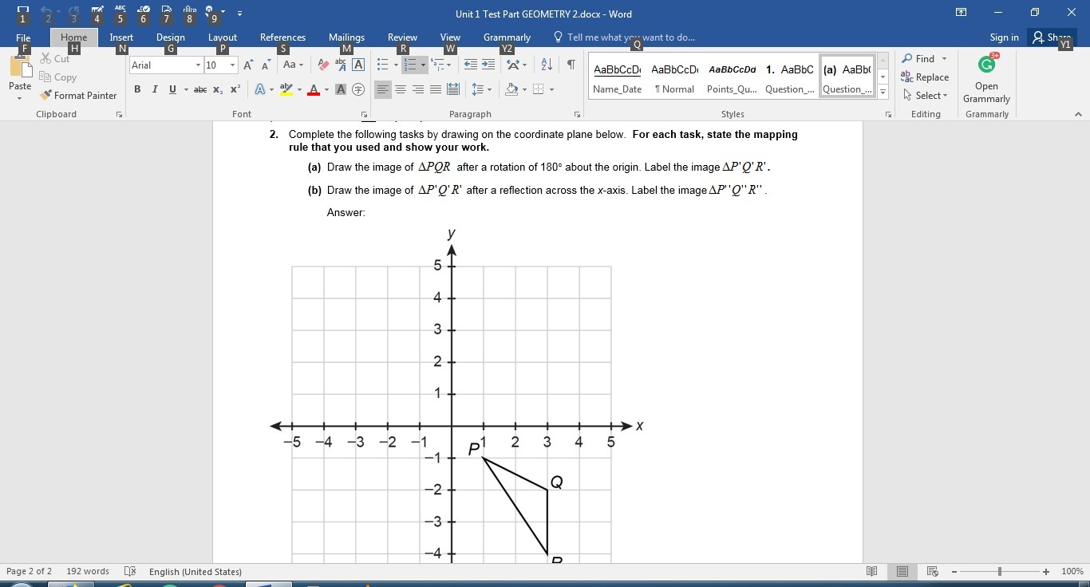Expand the Styles gallery More button

(x=883, y=93)
